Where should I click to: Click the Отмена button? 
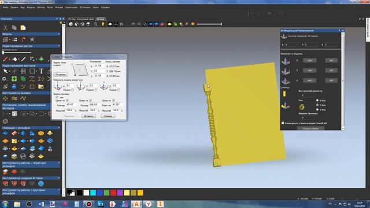(108, 116)
